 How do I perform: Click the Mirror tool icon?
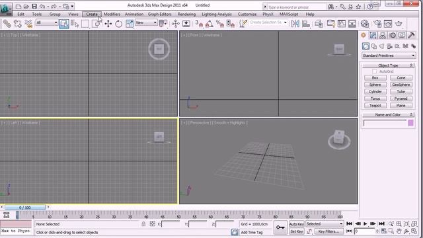pyautogui.click(x=295, y=24)
